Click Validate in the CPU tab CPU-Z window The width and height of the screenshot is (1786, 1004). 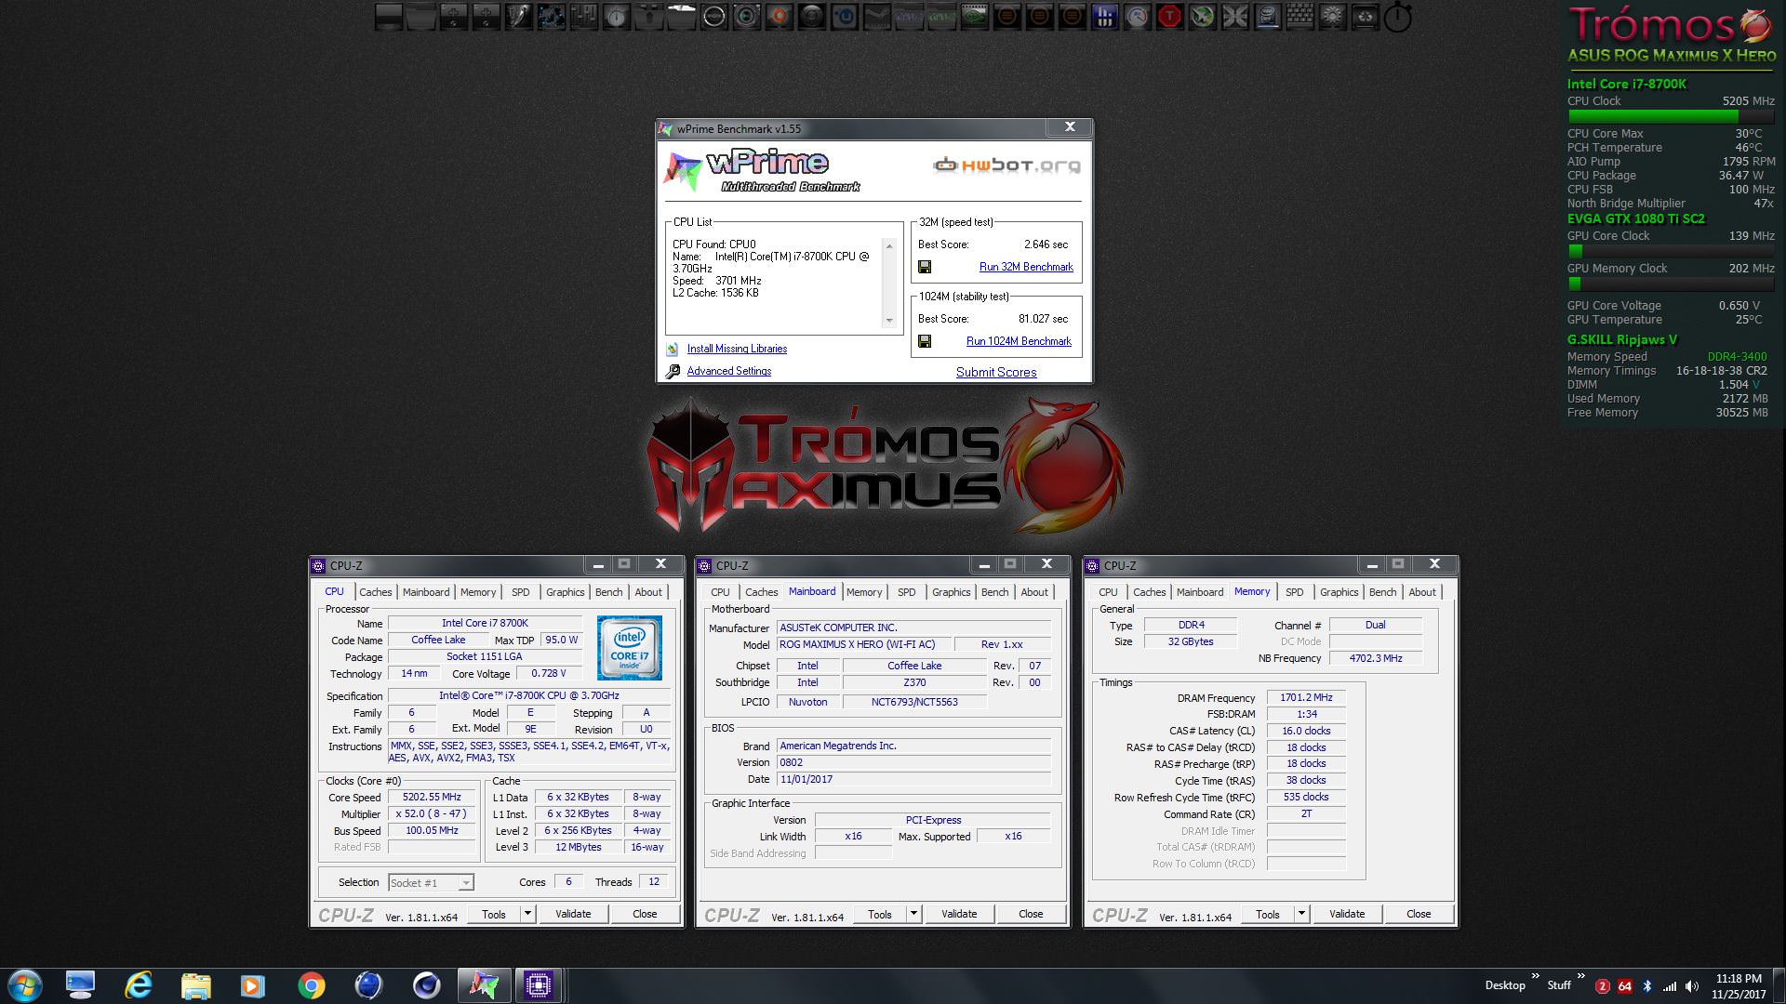(x=573, y=914)
